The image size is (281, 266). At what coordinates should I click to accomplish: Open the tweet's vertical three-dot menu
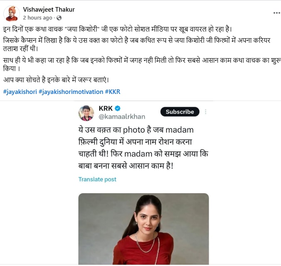click(205, 112)
